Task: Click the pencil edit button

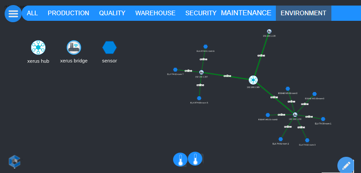Action: (346, 165)
